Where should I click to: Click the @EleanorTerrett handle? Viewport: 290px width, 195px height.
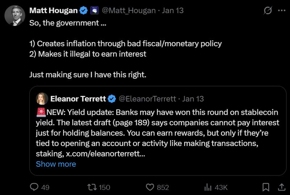pos(148,98)
